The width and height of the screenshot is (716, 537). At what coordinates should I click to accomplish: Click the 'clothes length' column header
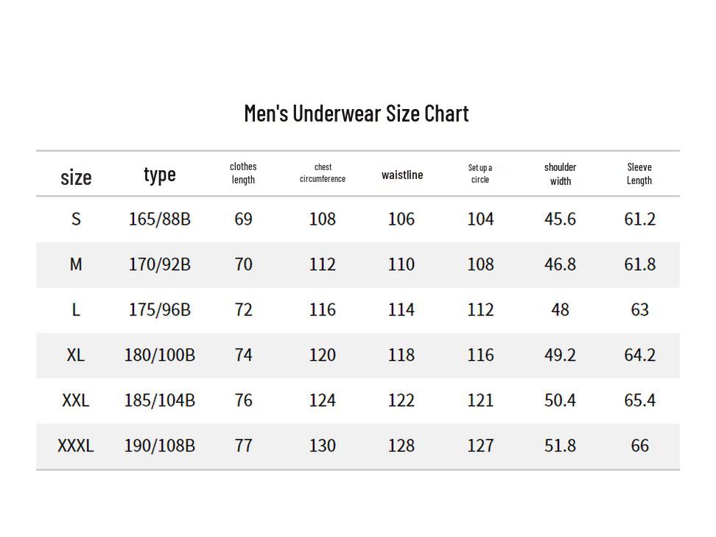tap(243, 173)
